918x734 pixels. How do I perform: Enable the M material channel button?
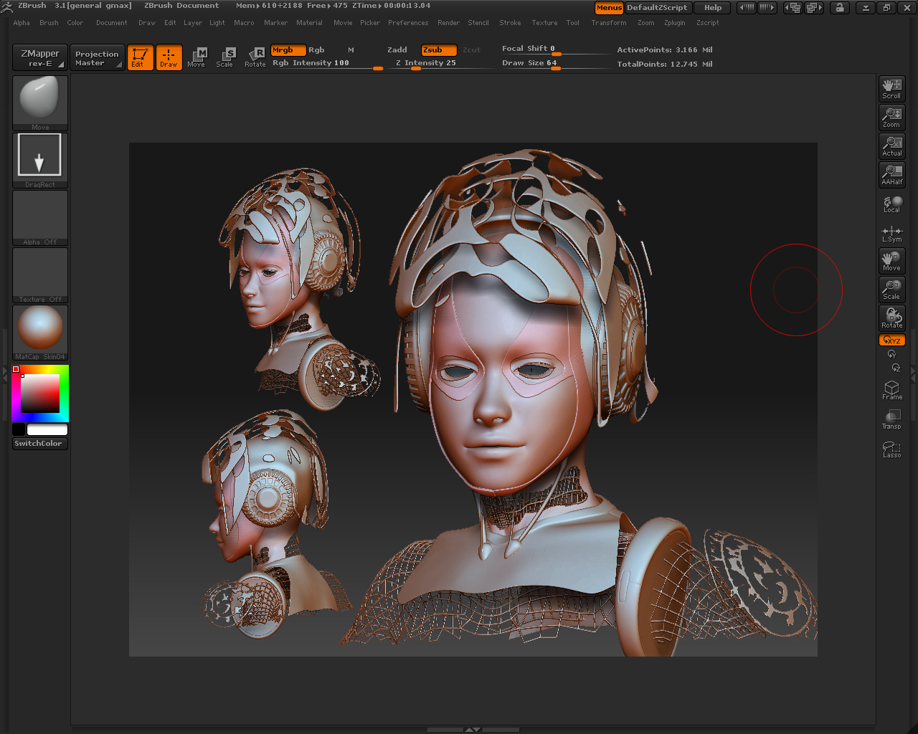[351, 50]
